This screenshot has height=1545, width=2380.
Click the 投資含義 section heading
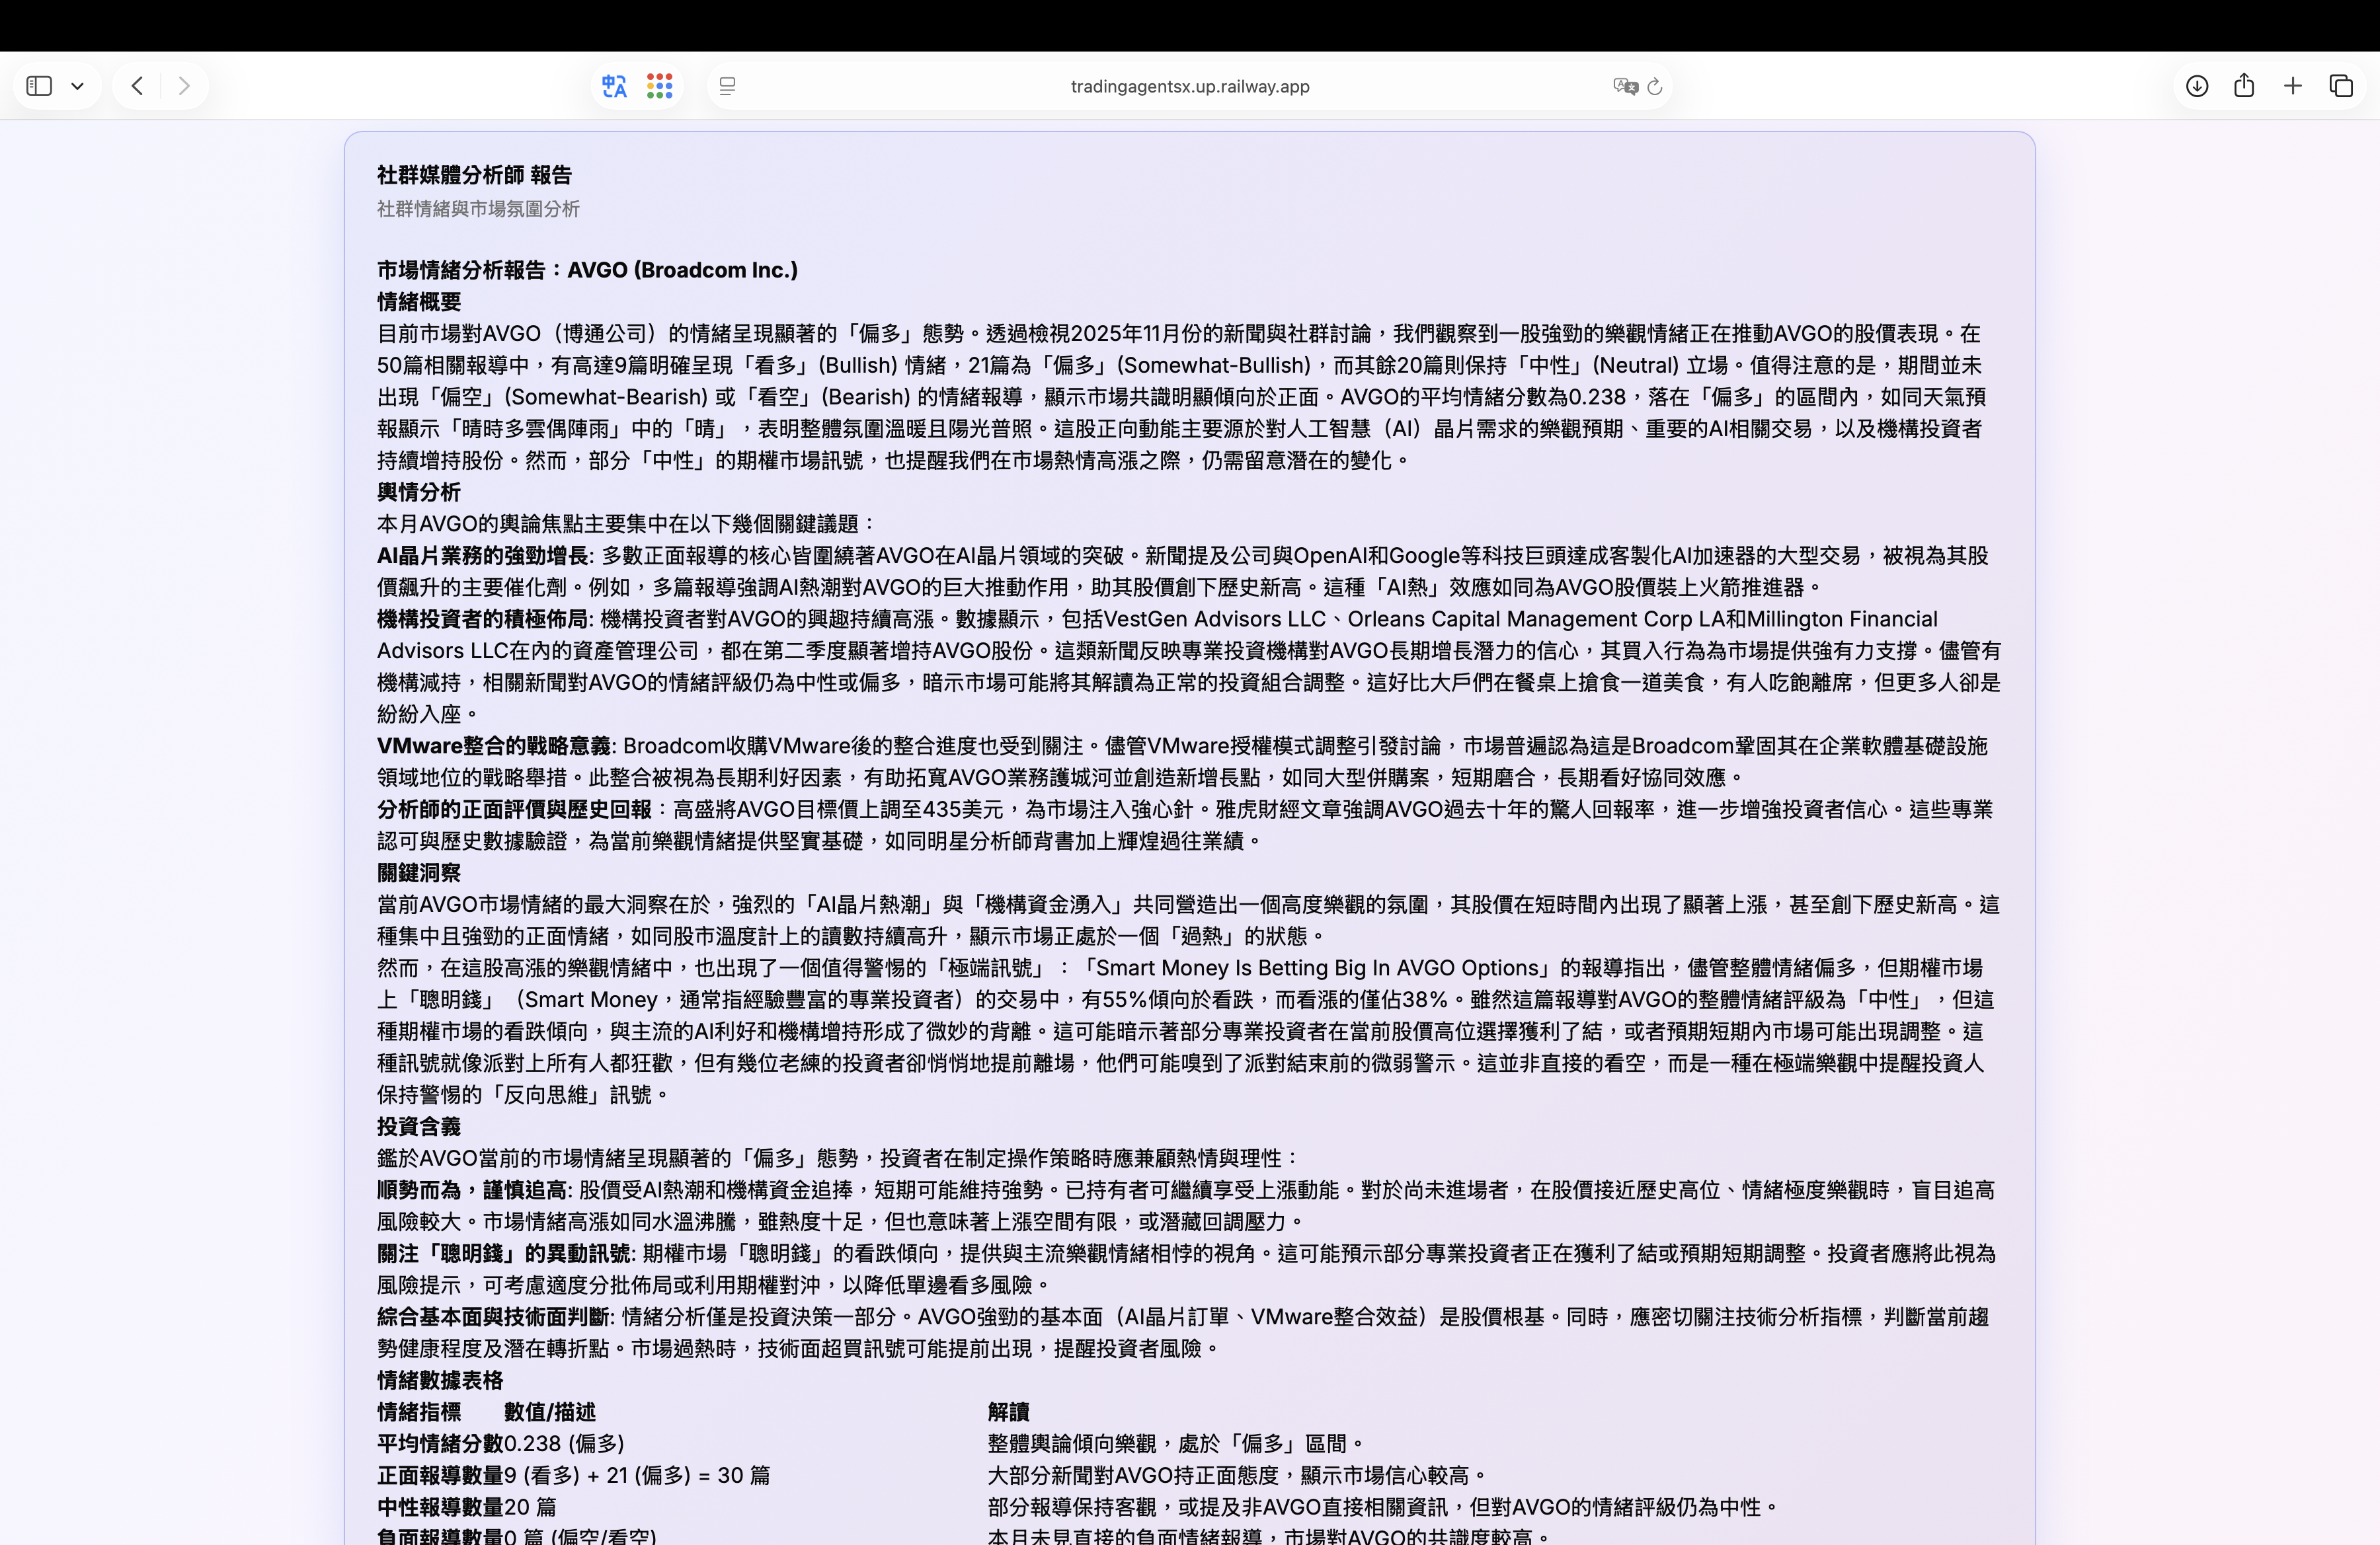pyautogui.click(x=419, y=1126)
